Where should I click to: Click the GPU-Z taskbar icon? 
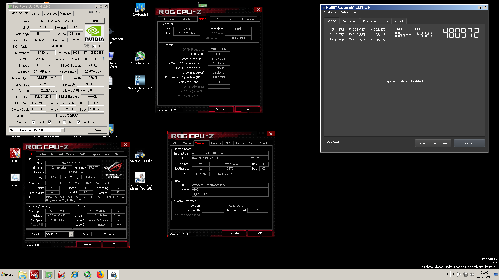pyautogui.click(x=49, y=275)
